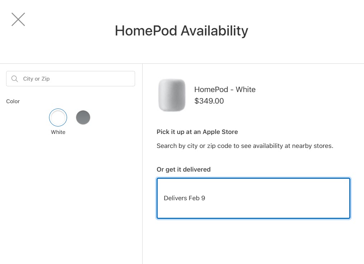Click the Or get it delivered heading

(x=183, y=169)
